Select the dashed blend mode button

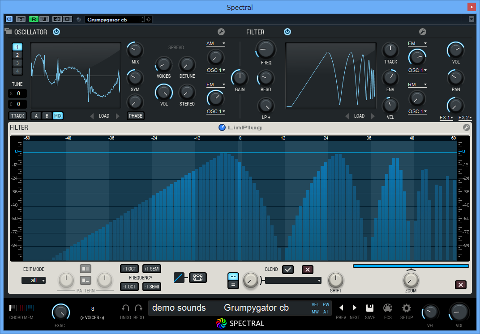[x=233, y=277]
